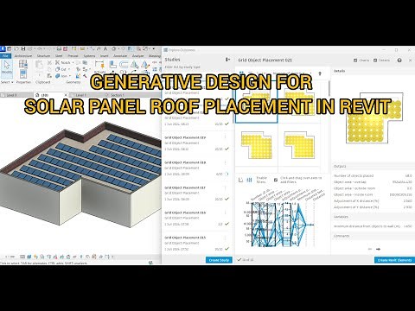This screenshot has height=311, width=415.
Task: Close the Explore Outcomes panel with X
Action: pyautogui.click(x=410, y=60)
